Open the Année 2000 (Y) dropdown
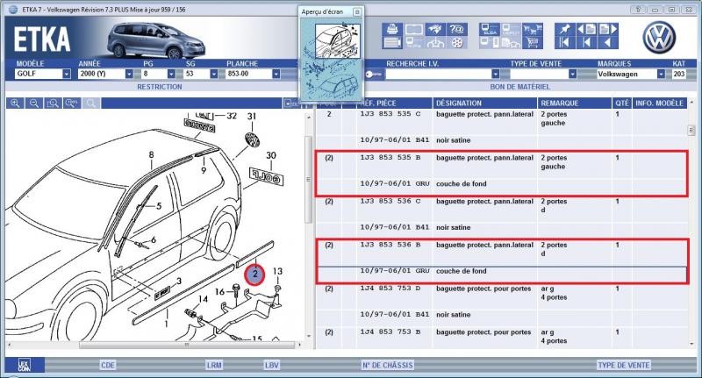702x378 pixels. coord(129,74)
